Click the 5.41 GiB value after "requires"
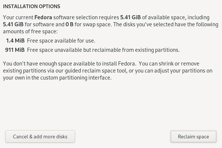 [x=132, y=17]
